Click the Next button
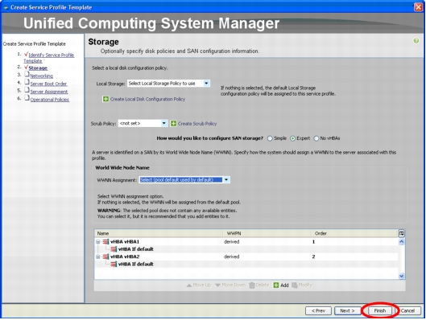426x320 pixels. tap(347, 311)
